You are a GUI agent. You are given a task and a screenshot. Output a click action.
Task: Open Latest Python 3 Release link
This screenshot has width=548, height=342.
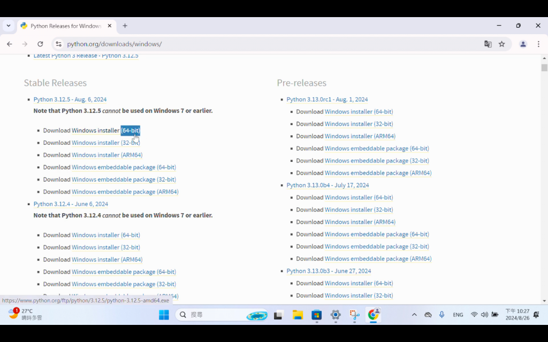click(86, 56)
